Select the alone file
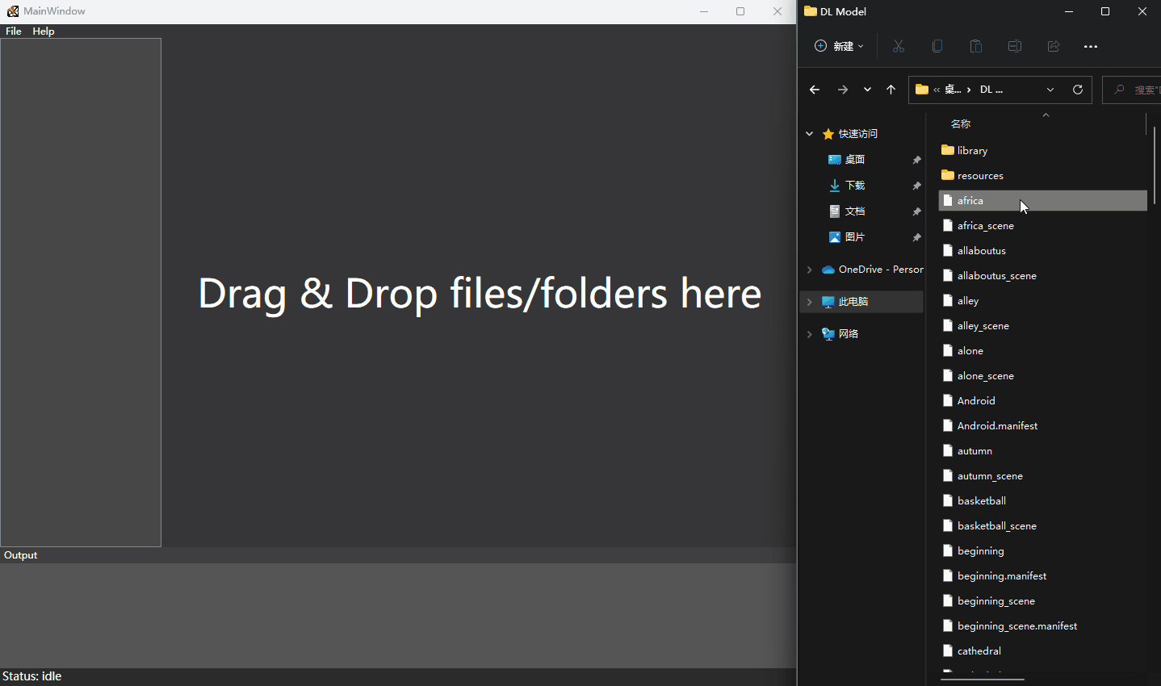 1042,351
